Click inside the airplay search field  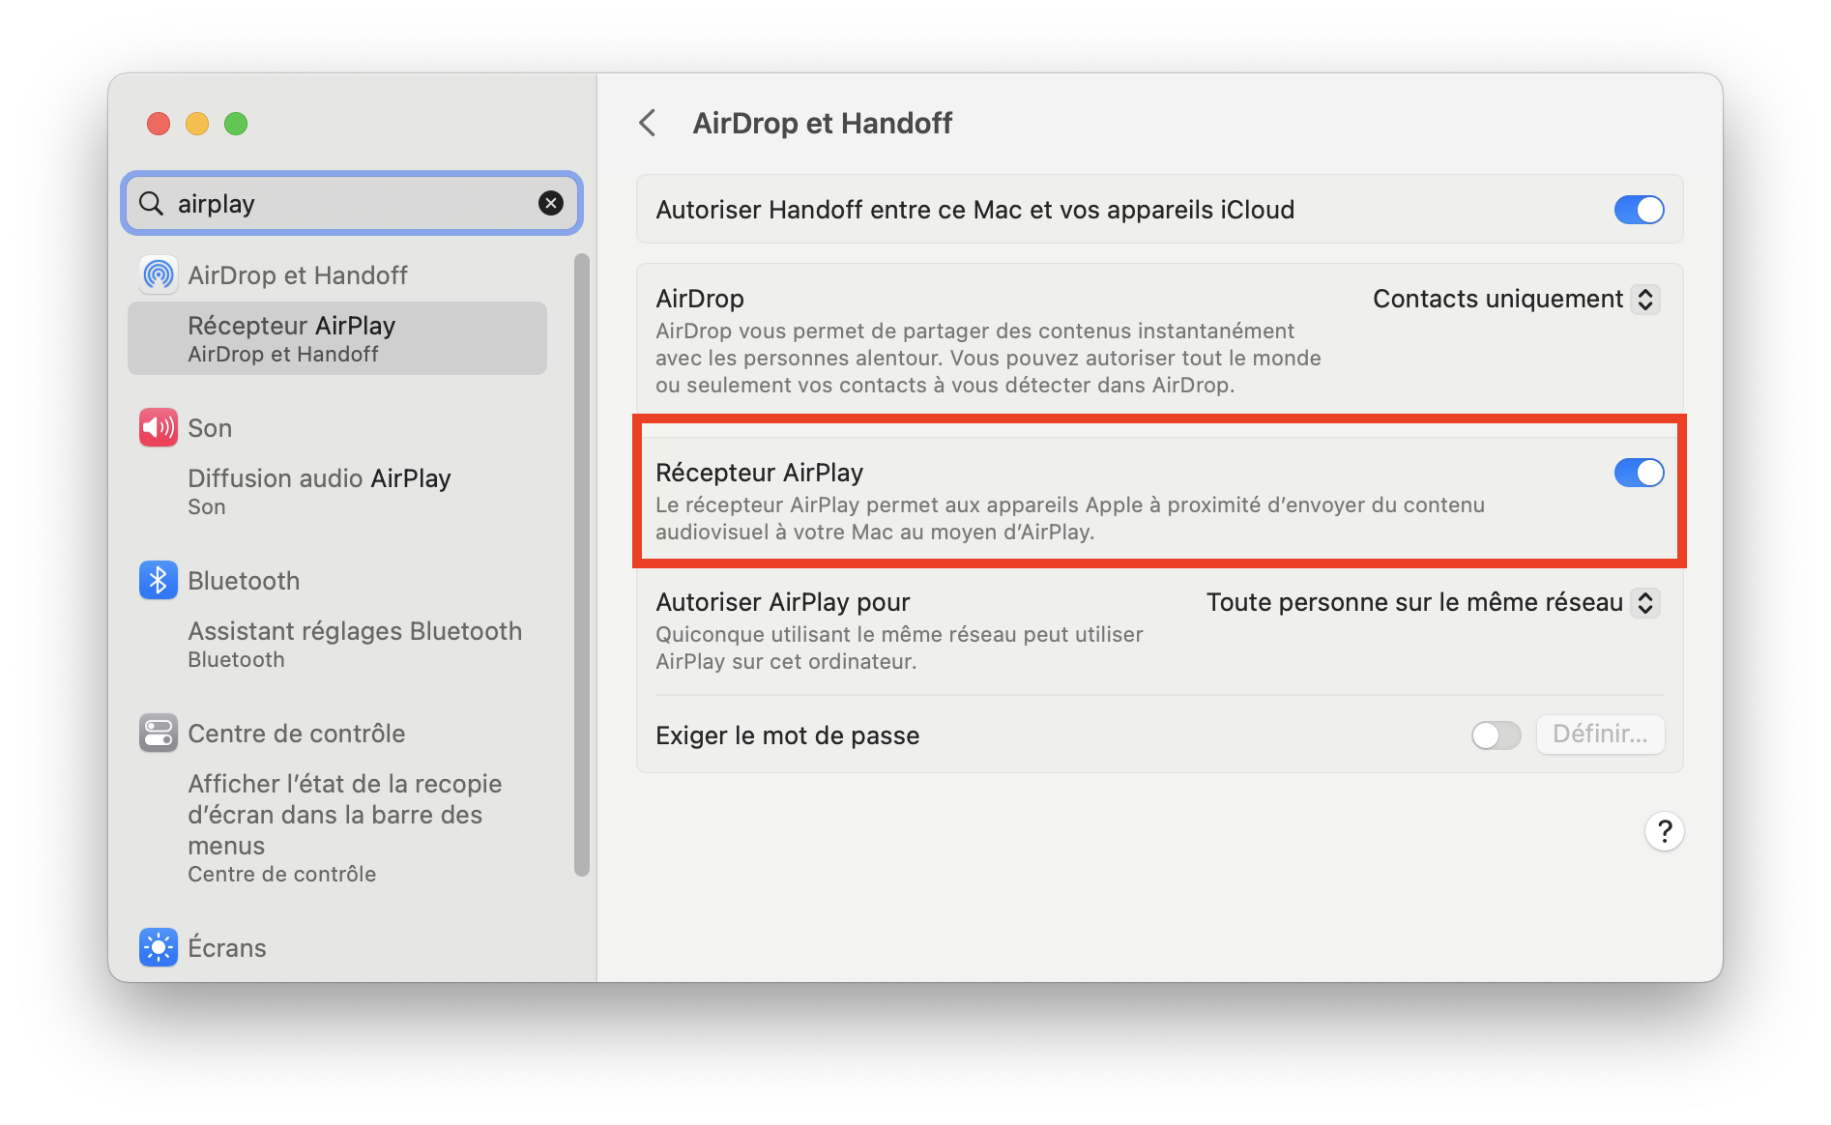coord(348,203)
